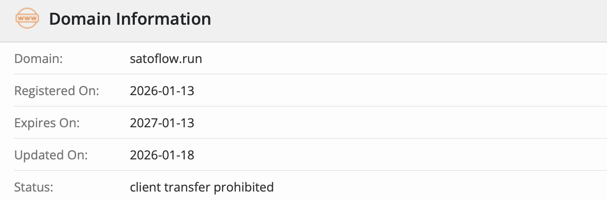Click the expiry date 2027-01-13
The image size is (607, 201).
162,123
